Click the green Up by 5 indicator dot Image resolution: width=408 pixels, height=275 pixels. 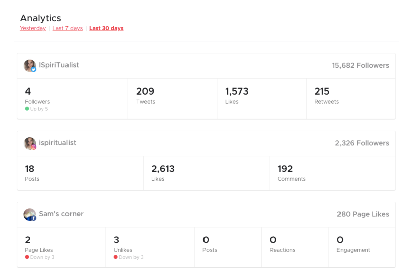[27, 109]
